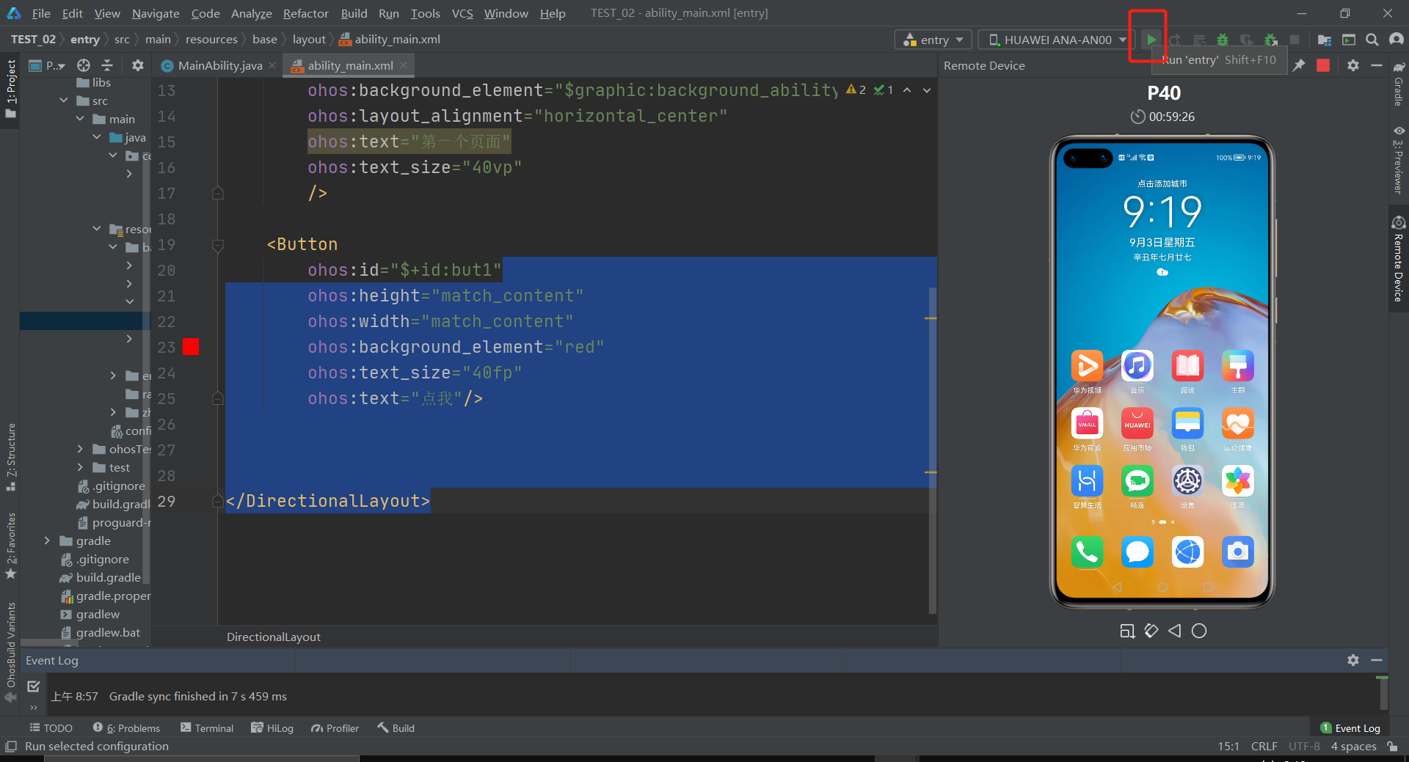
Task: Toggle the Gradle side panel
Action: pos(1399,84)
